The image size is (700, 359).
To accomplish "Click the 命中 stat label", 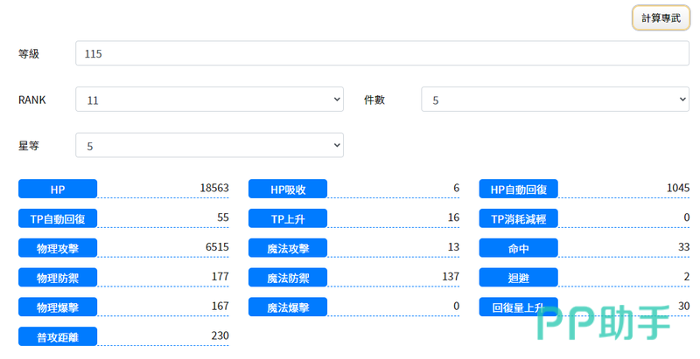I will pyautogui.click(x=518, y=248).
